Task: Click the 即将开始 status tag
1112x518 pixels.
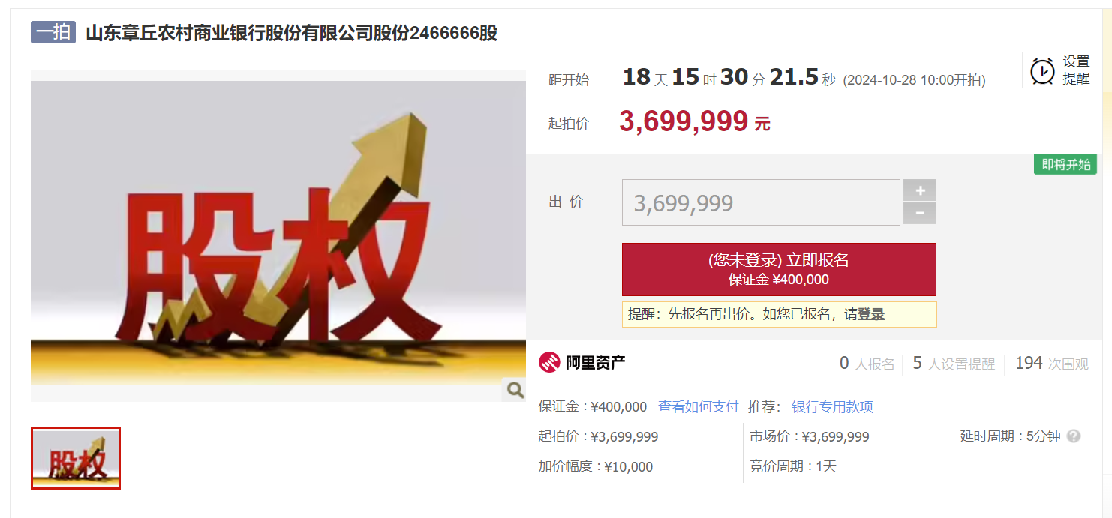Action: pos(1065,164)
